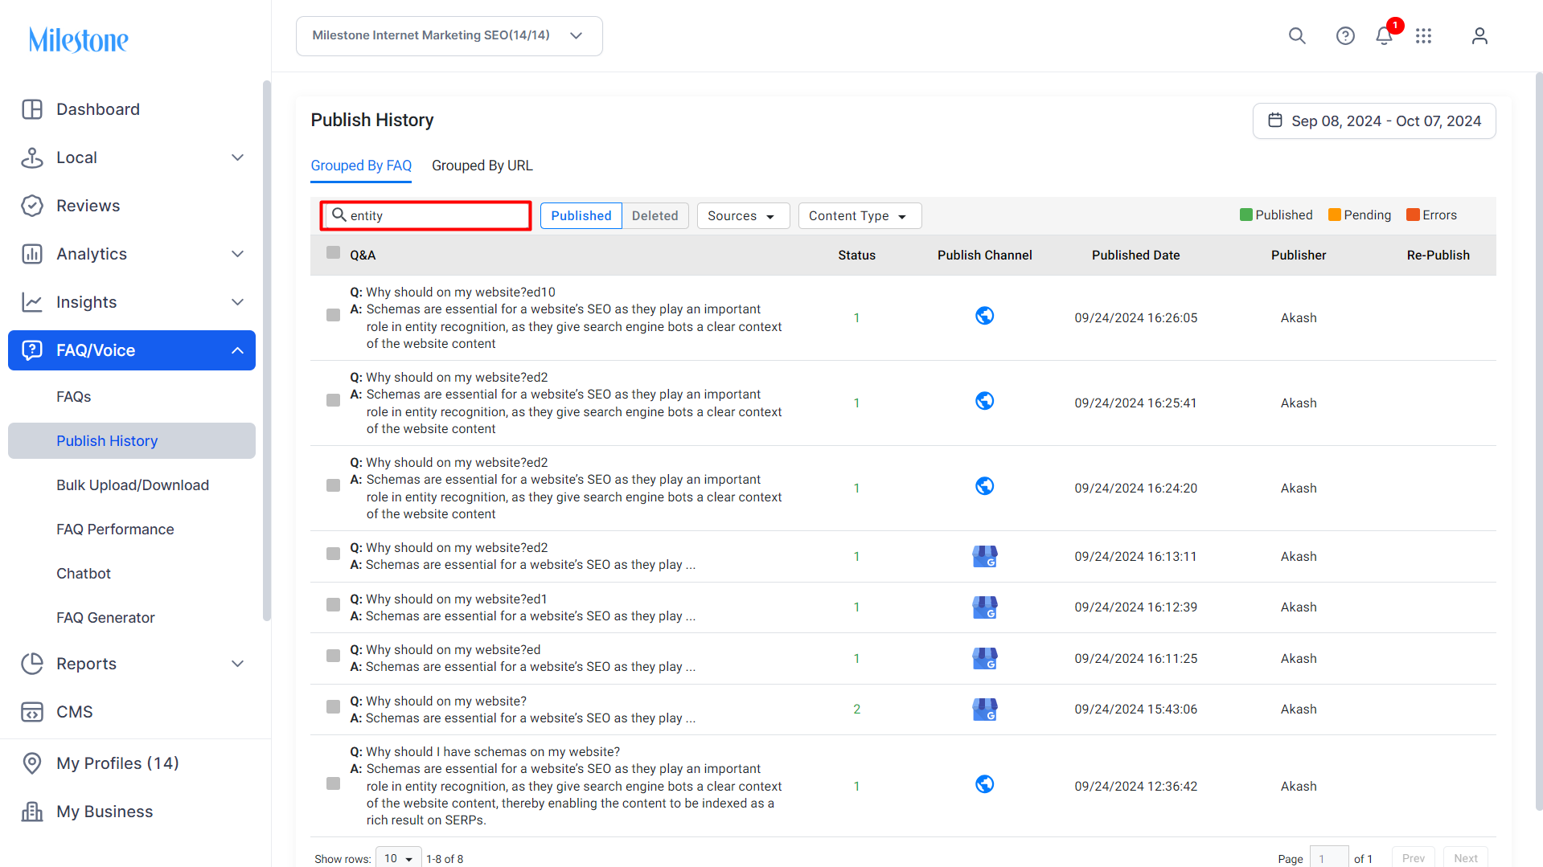Open the Milestone Internet Marketing SEO account dropdown

pos(449,36)
